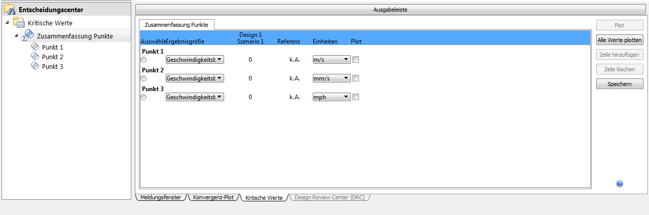Click the Zeile löschen button
The width and height of the screenshot is (649, 215).
click(x=620, y=69)
